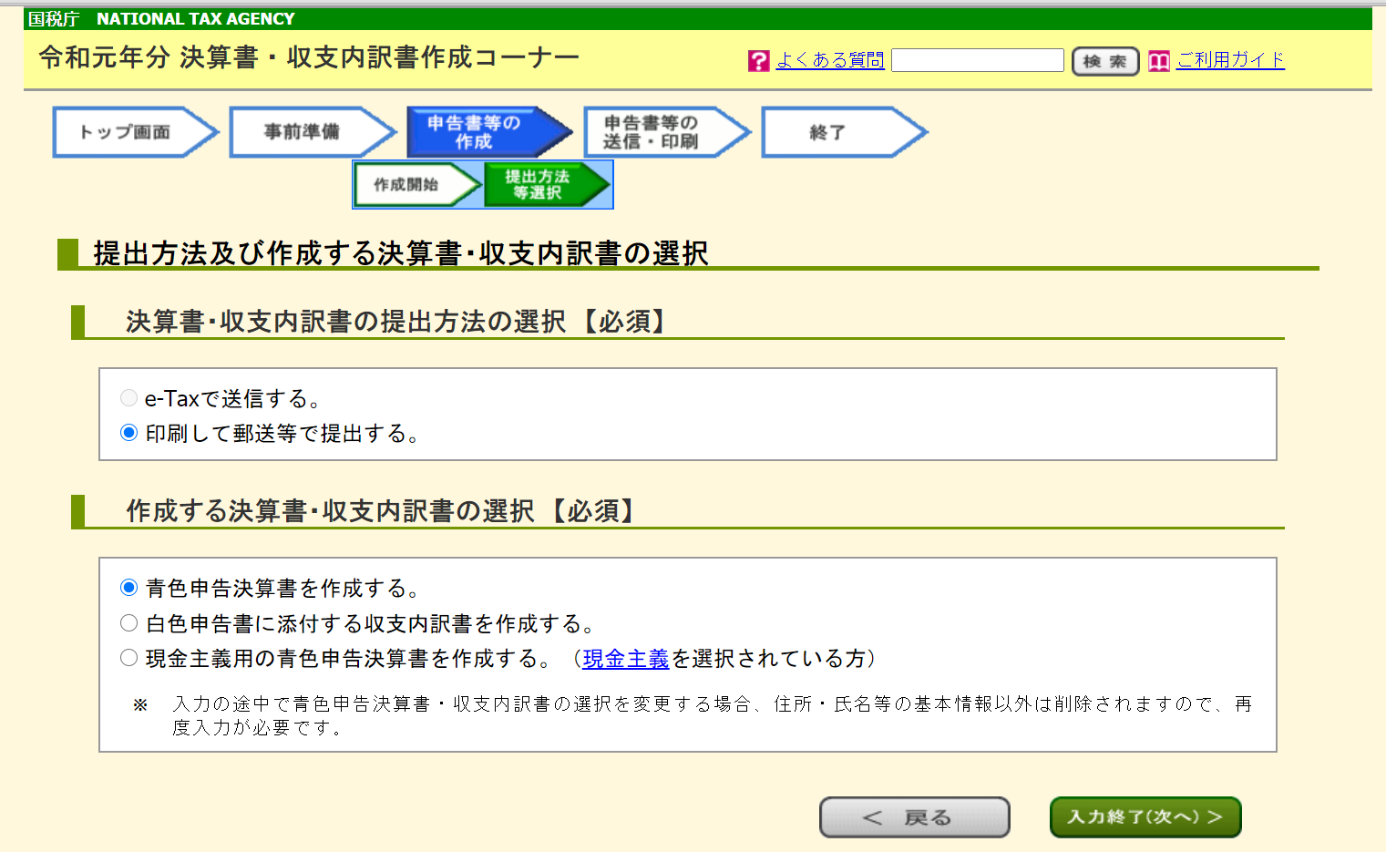Click the 令和元年分 決算書・収支内訳書作成コーナー title

[x=309, y=57]
